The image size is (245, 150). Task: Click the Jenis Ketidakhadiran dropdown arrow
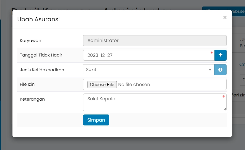pos(210,70)
